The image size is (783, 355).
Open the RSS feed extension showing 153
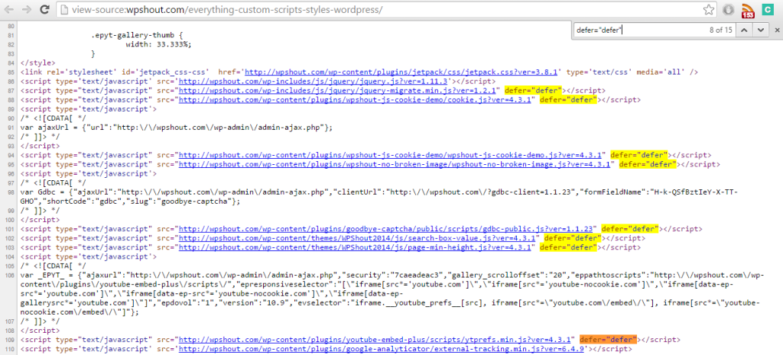pyautogui.click(x=748, y=11)
